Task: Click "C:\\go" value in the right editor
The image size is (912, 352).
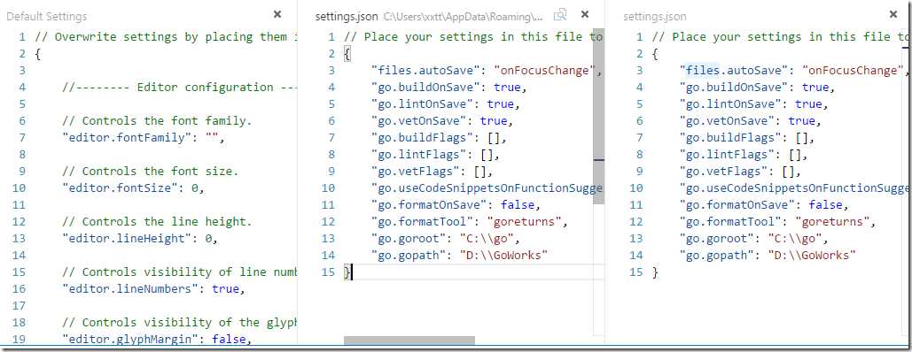Action: pyautogui.click(x=794, y=240)
